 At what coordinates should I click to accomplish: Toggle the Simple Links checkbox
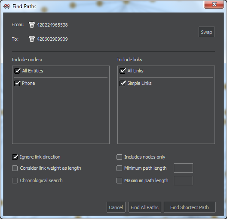(x=123, y=83)
